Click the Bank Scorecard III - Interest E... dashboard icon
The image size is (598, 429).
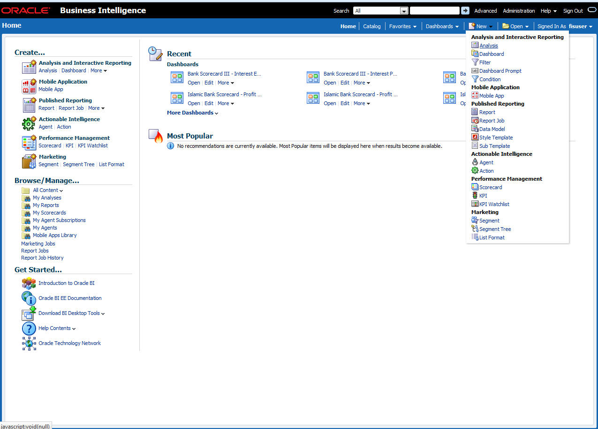(177, 77)
